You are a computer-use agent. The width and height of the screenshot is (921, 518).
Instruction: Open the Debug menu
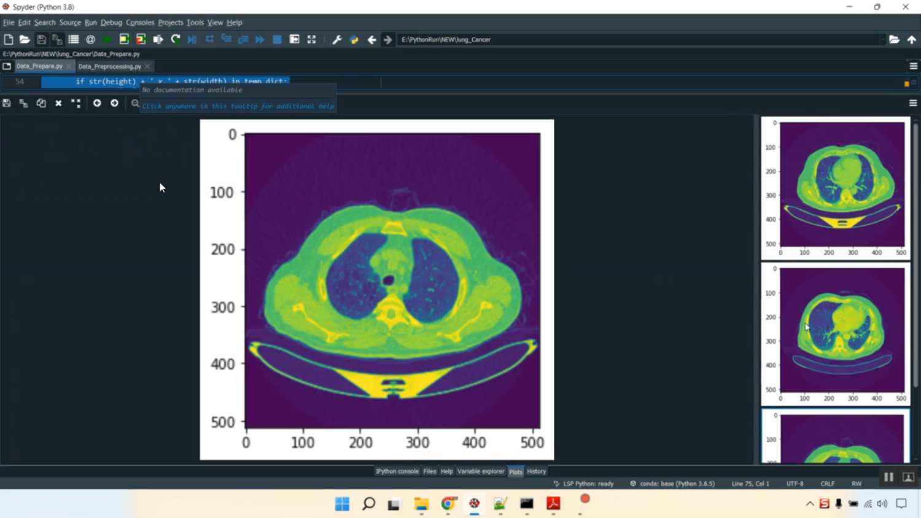[111, 22]
